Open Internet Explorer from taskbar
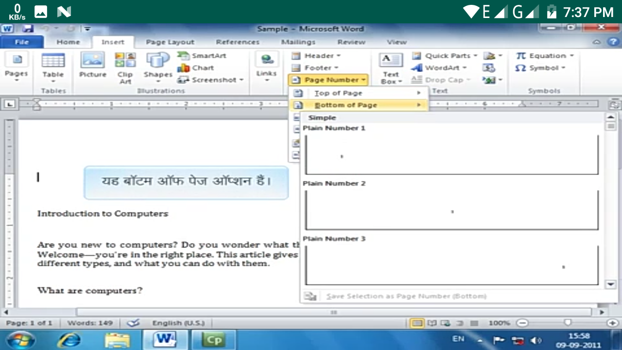This screenshot has width=622, height=350. [x=69, y=340]
